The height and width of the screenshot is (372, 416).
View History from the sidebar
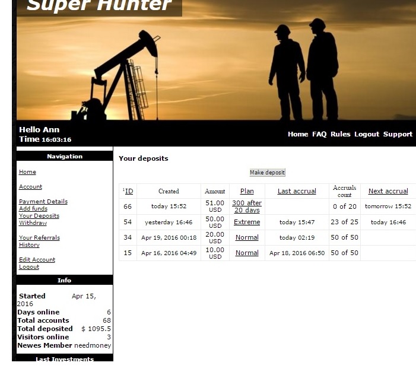tap(29, 245)
